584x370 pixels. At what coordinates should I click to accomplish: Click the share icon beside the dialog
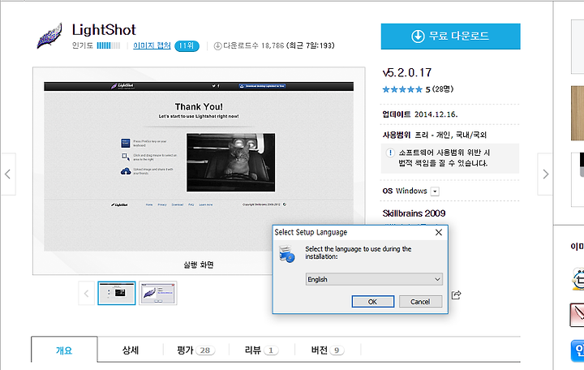click(x=456, y=295)
